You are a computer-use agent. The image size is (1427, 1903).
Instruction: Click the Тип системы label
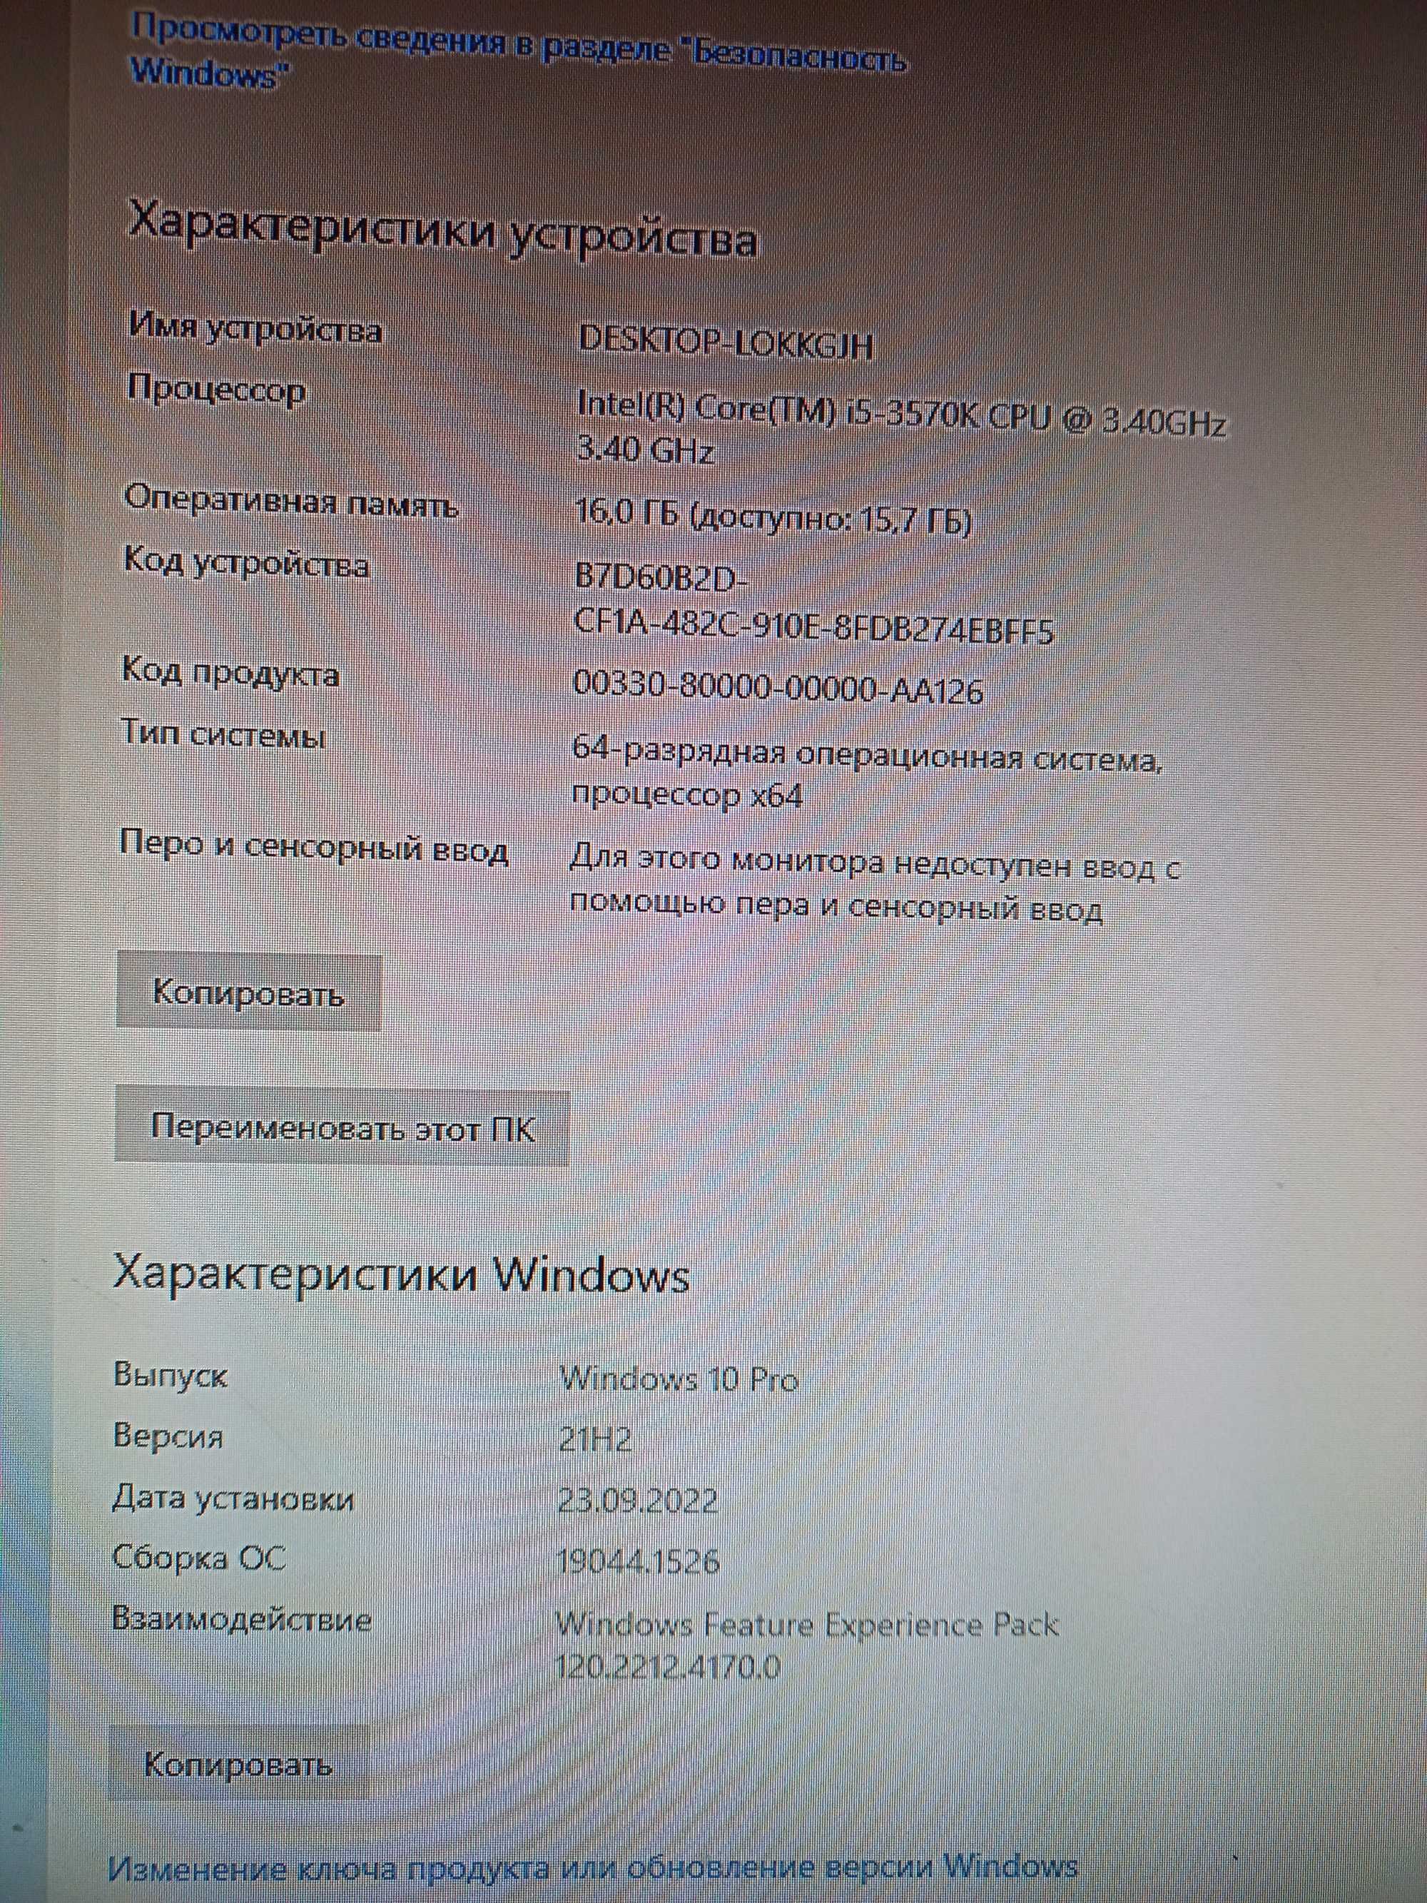point(223,736)
